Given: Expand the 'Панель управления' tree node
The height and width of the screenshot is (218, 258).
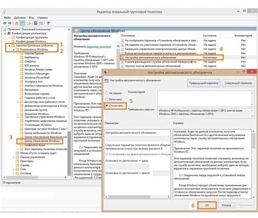Looking at the screenshot, I should [x=14, y=157].
